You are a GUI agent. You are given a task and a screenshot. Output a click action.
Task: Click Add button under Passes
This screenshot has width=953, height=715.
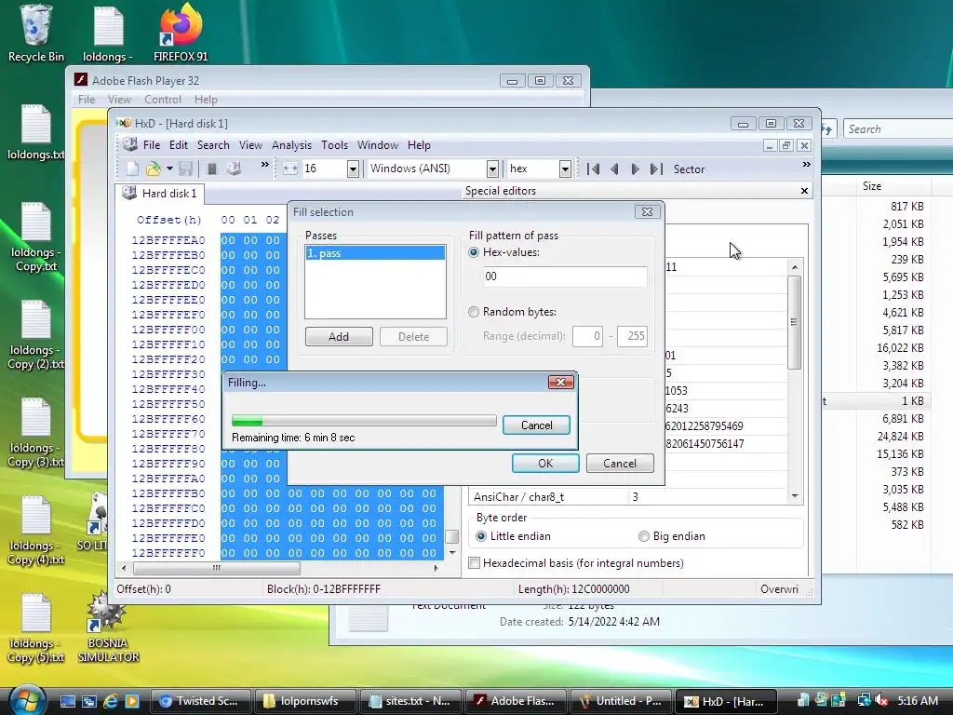pyautogui.click(x=339, y=337)
